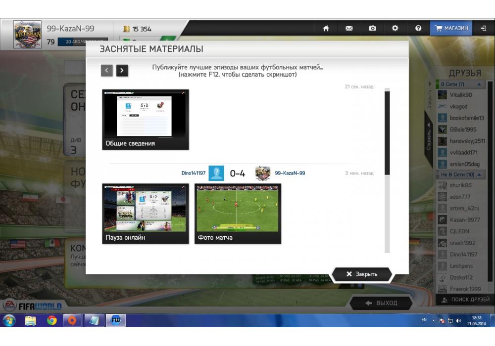Viewport: 495px width, 346px height.
Task: Open the messages envelope icon
Action: pyautogui.click(x=349, y=29)
